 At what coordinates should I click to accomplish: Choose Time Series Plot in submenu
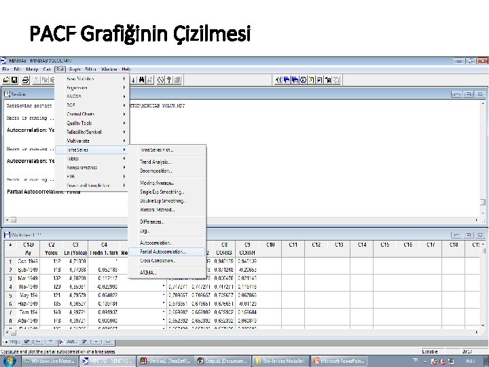(167, 150)
